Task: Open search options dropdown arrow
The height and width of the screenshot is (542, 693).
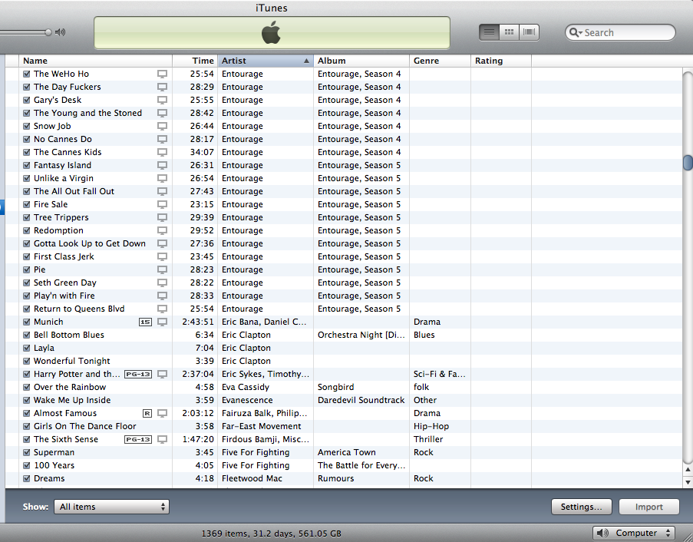Action: click(580, 33)
